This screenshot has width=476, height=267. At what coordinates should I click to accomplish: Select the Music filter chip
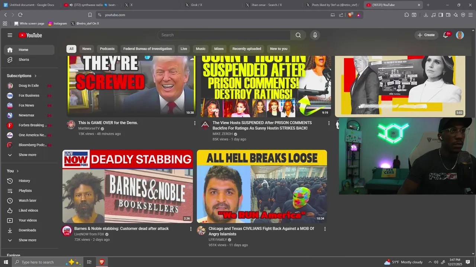[x=200, y=49]
